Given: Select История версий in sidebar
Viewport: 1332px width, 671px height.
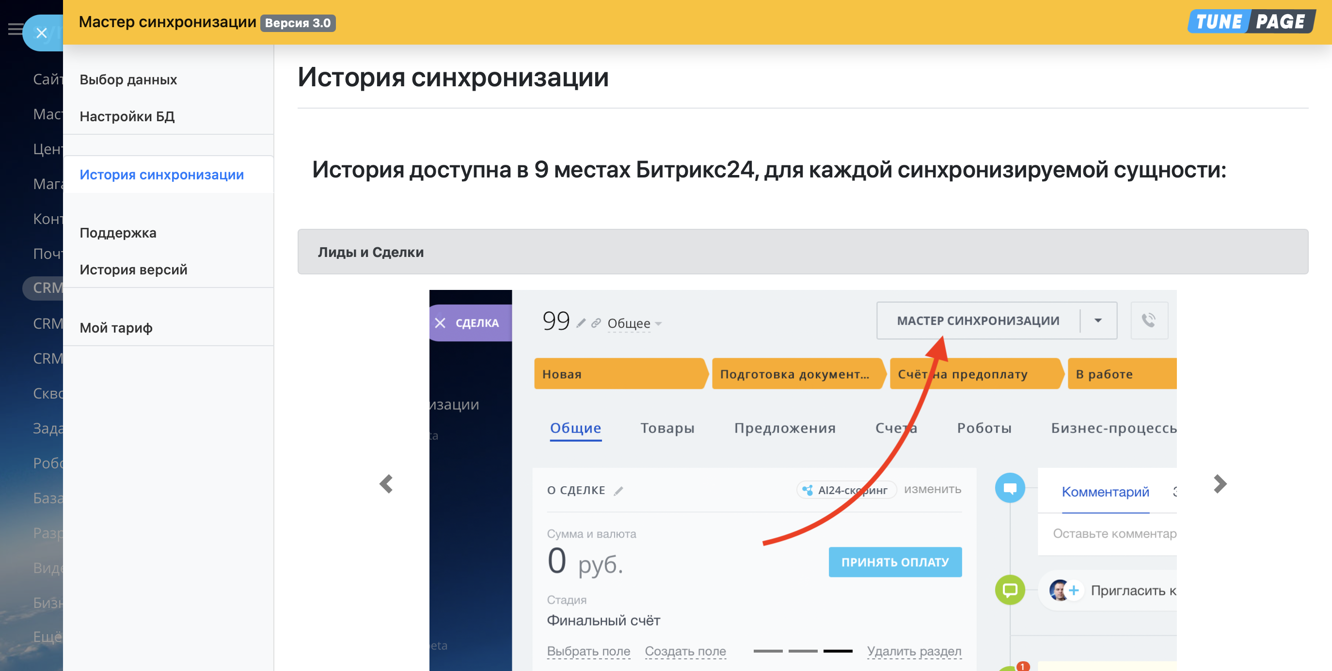Looking at the screenshot, I should pyautogui.click(x=133, y=270).
